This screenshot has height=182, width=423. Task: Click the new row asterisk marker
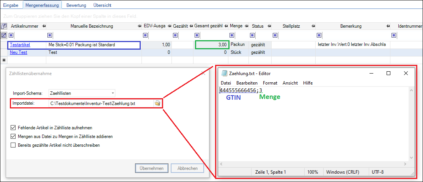click(x=4, y=60)
